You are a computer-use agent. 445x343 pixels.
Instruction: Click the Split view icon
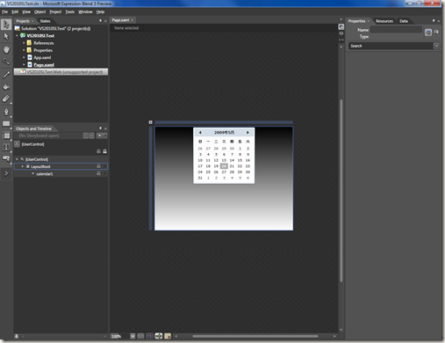(x=341, y=40)
